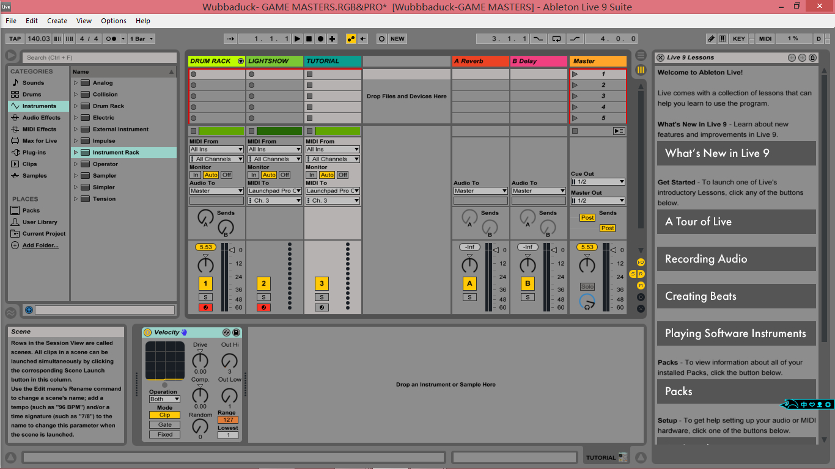This screenshot has width=835, height=469.
Task: Close the Live 9 Lessons panel
Action: pos(660,57)
